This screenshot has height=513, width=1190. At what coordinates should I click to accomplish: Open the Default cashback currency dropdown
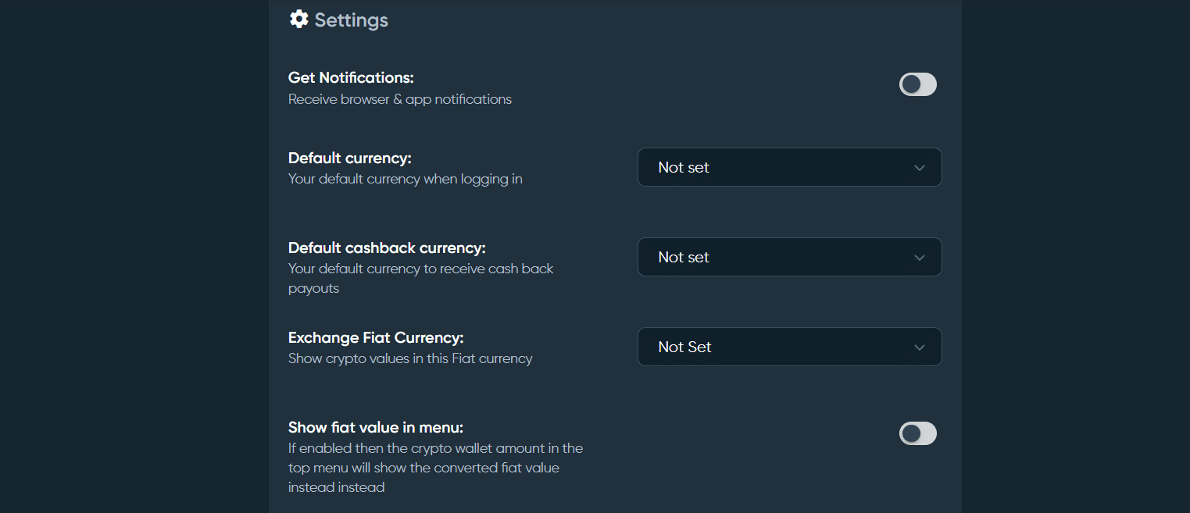coord(789,257)
